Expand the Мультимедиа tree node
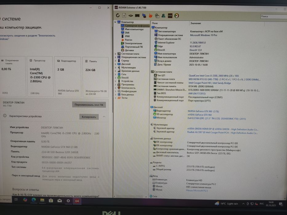The image size is (287, 215). click(x=115, y=68)
